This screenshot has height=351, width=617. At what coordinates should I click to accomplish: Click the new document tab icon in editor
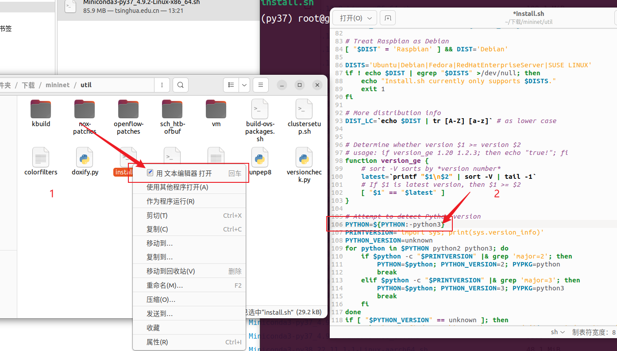point(388,18)
